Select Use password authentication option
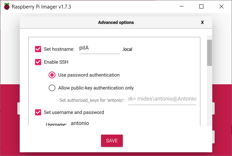The width and height of the screenshot is (232, 156). 52,75
